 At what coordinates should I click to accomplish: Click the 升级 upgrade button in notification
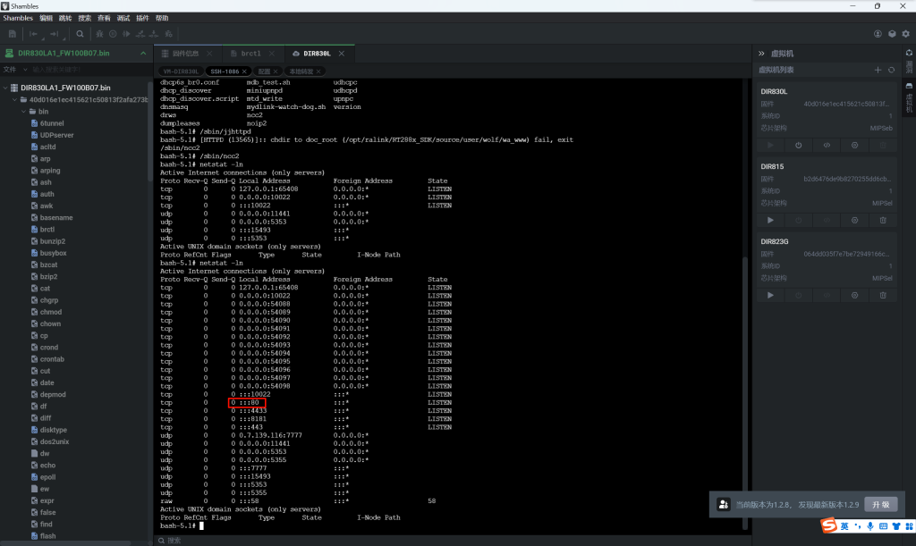click(880, 505)
